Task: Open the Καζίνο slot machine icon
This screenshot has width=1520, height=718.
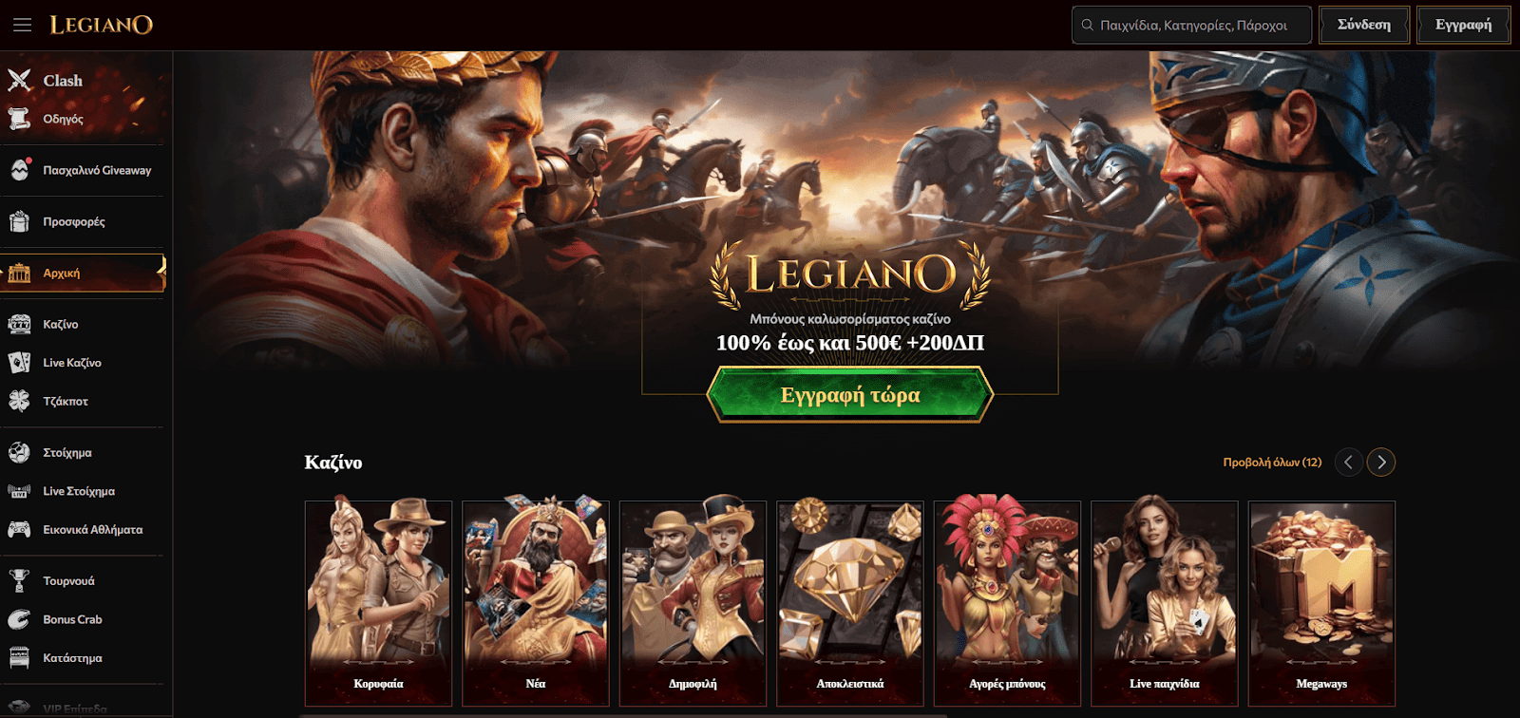Action: [19, 324]
